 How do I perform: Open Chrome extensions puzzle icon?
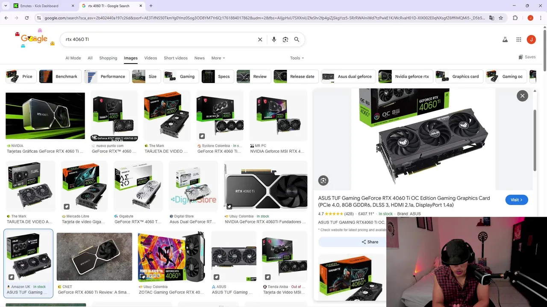515,18
